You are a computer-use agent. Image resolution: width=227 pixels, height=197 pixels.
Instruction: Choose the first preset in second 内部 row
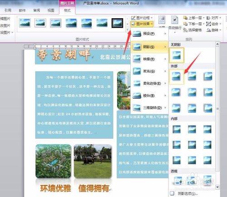tap(177, 145)
